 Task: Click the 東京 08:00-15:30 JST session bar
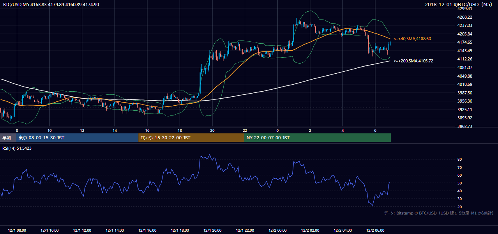pos(77,138)
